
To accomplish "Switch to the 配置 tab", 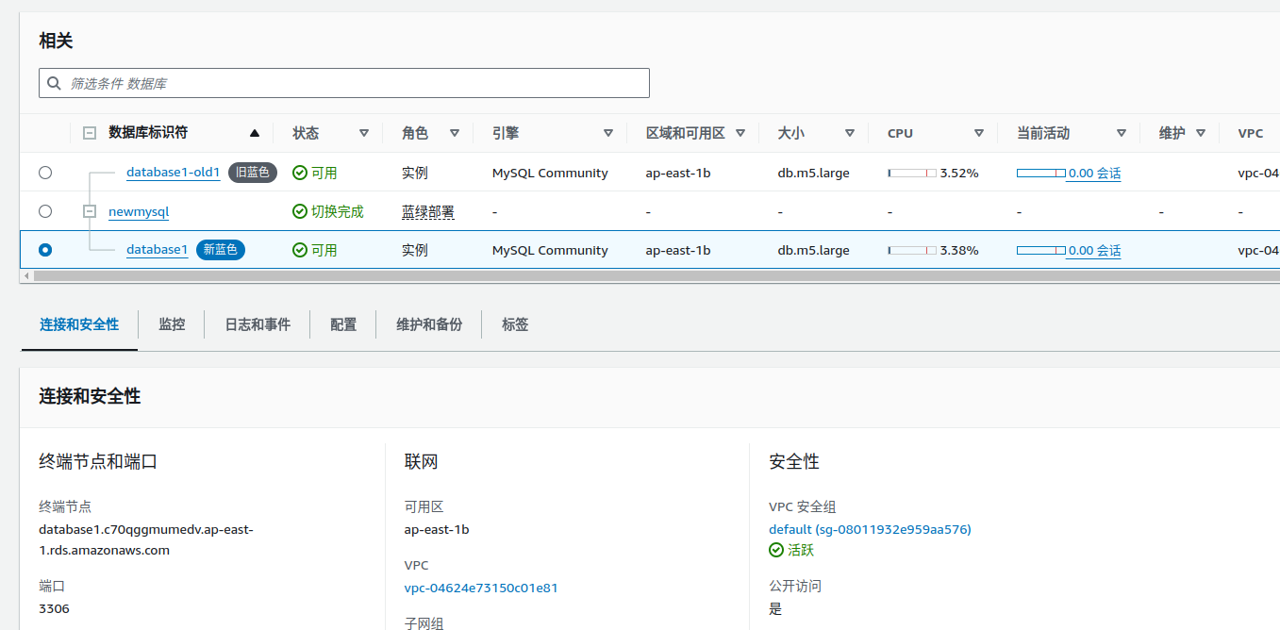I will pos(343,324).
